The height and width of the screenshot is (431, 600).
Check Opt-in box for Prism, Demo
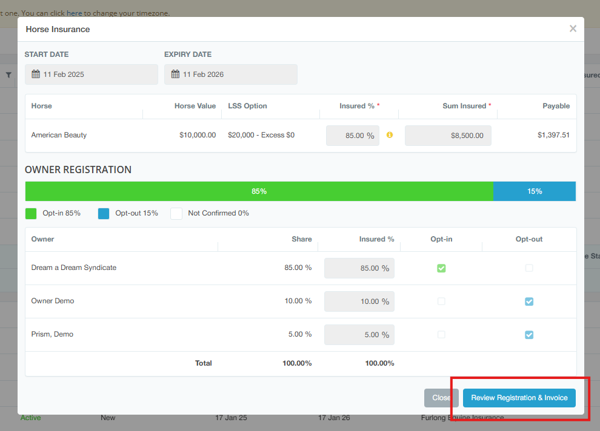click(x=441, y=335)
